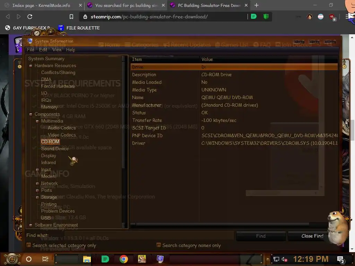Select System Summary in the tree

point(46,59)
